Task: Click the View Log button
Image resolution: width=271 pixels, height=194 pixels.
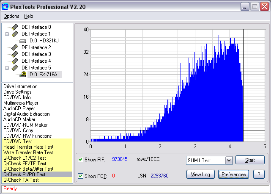Action: coord(200,175)
